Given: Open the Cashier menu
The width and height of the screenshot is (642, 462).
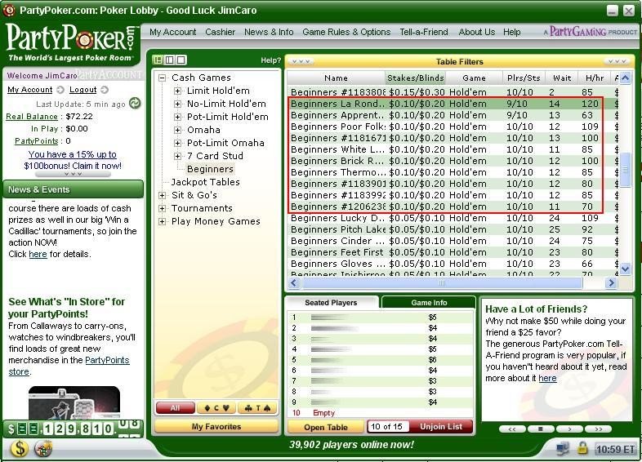Looking at the screenshot, I should (221, 32).
